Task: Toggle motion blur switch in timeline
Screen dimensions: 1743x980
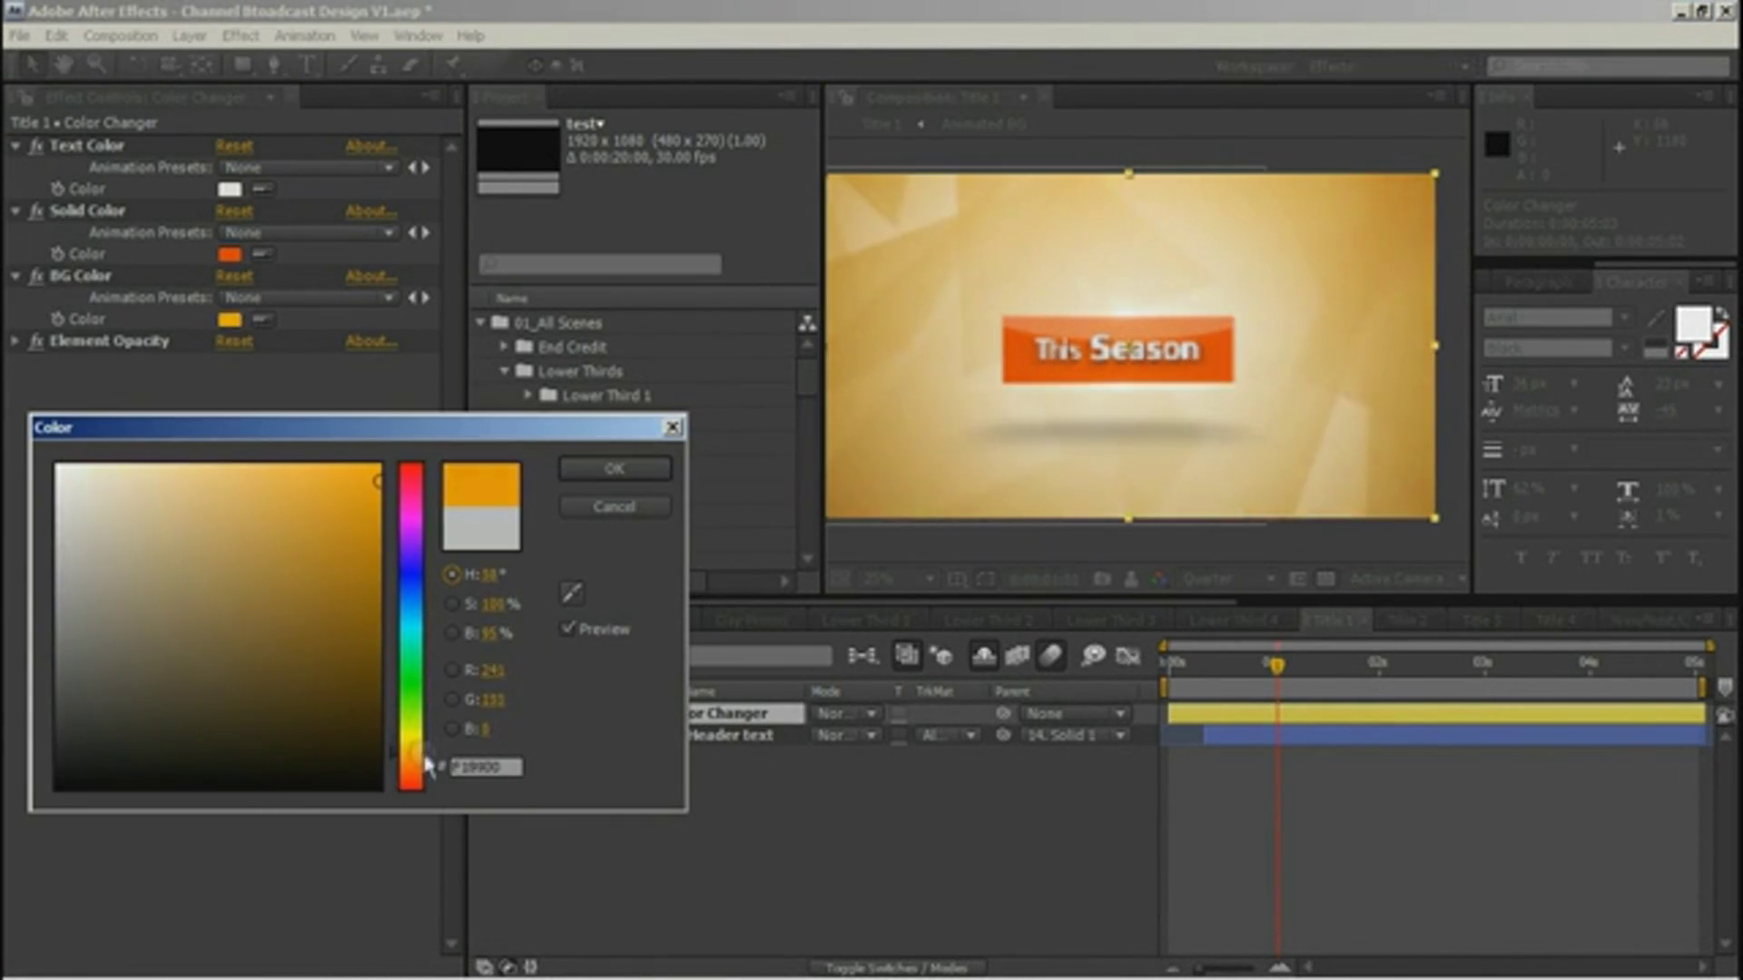Action: pos(1050,655)
